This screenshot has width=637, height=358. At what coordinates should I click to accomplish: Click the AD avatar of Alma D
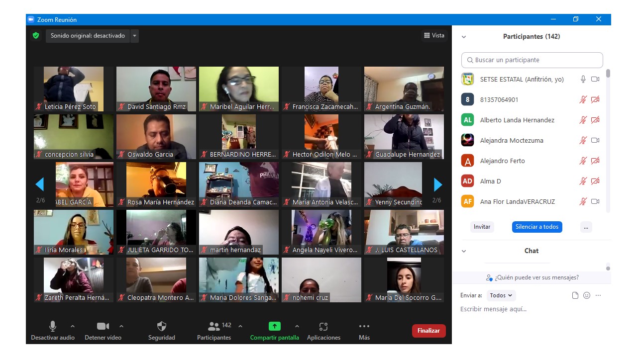tap(467, 181)
